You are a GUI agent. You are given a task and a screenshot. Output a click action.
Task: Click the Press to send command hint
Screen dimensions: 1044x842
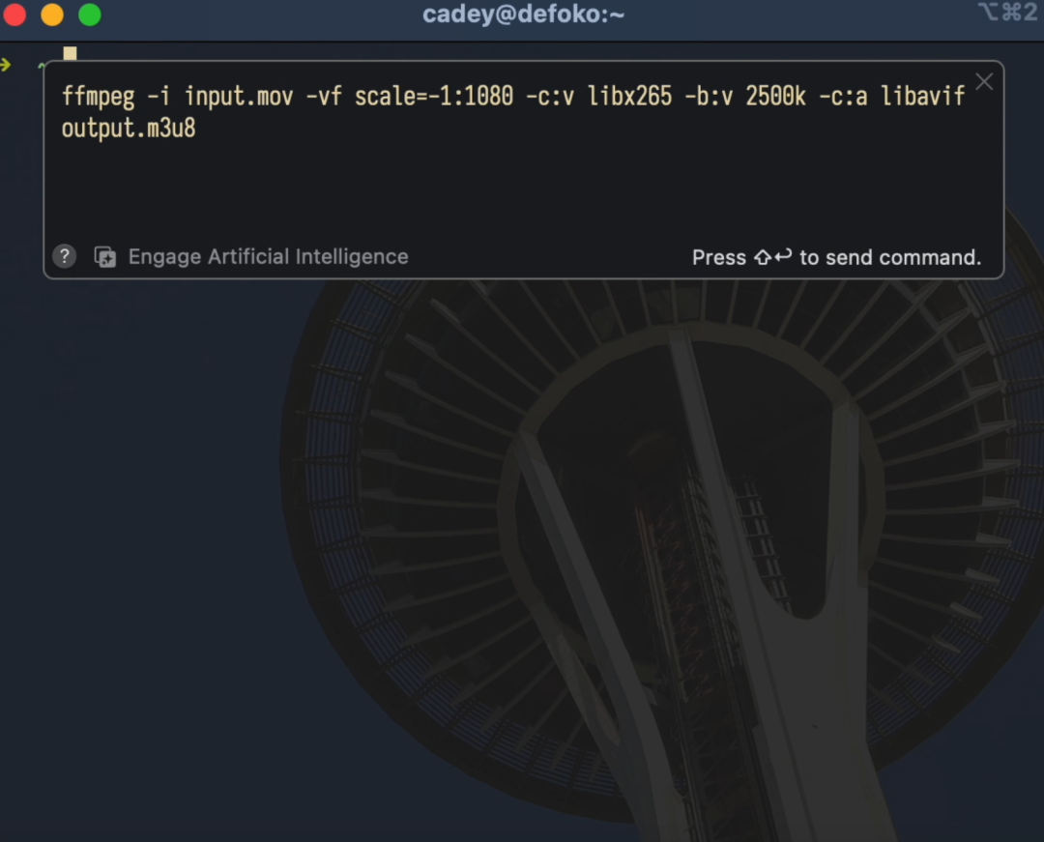click(835, 257)
